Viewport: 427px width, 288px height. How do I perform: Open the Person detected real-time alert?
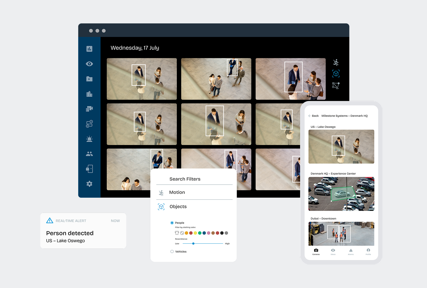(x=83, y=231)
